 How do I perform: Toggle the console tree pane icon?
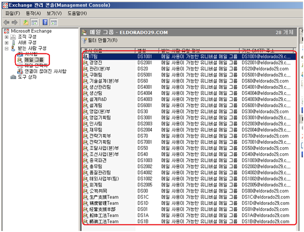[34, 23]
